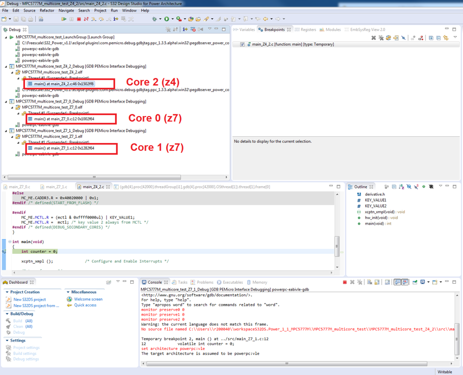
Task: Collapse MPC5777M_multicore_test_Z7_0_Debug tree node
Action: [6, 102]
